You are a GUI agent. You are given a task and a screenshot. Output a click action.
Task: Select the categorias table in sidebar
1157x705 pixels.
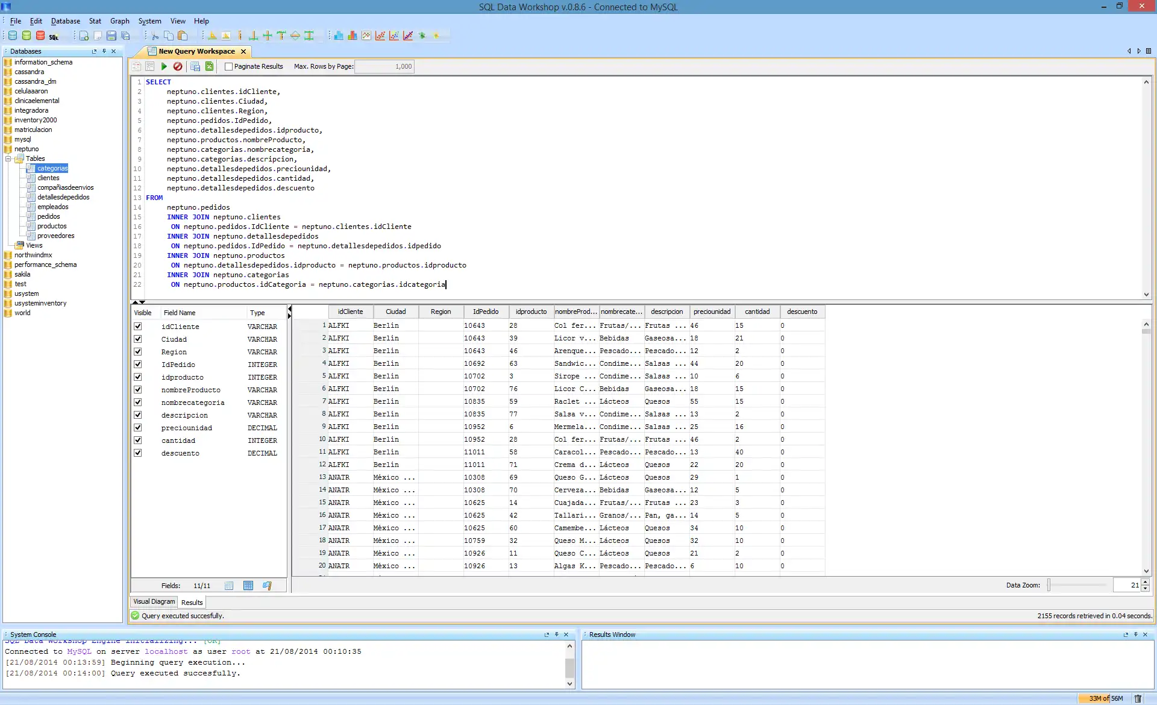click(52, 168)
